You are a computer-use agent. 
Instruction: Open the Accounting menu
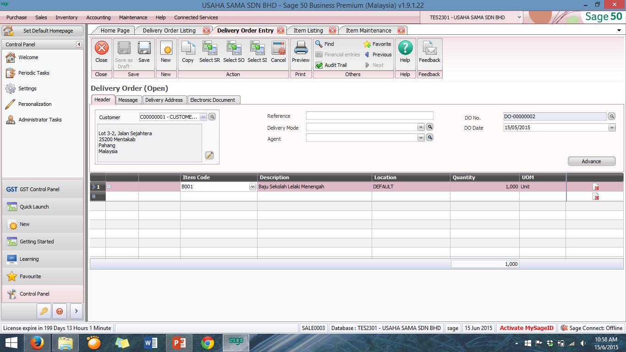[99, 17]
